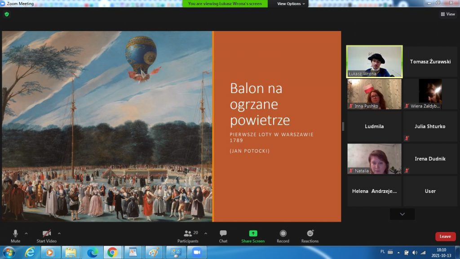Open the View layout menu
The width and height of the screenshot is (460, 259).
(448, 14)
